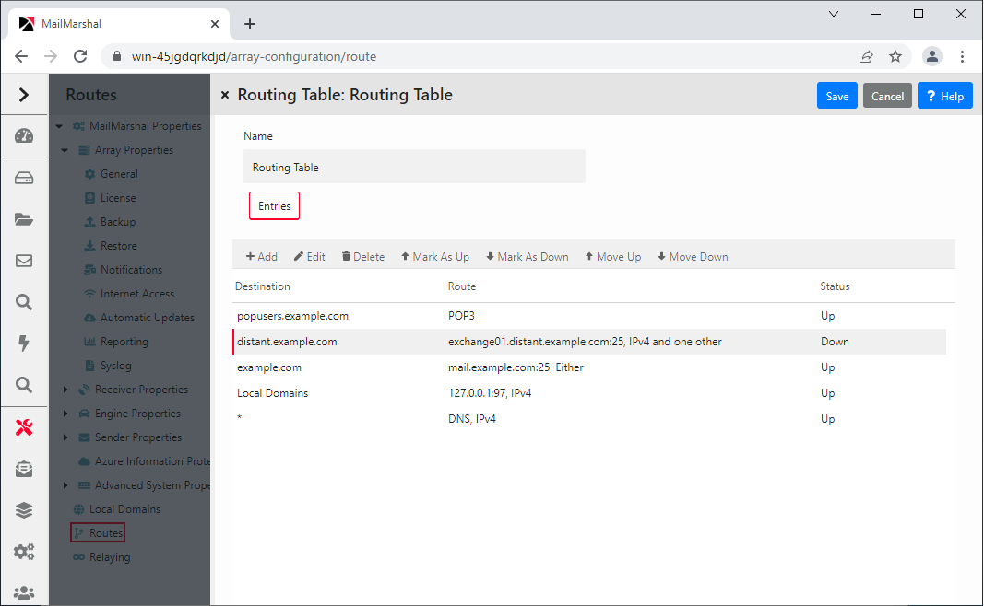Screen dimensions: 984x606
Task: Open the Dashboard gauge icon in sidebar
Action: click(24, 136)
